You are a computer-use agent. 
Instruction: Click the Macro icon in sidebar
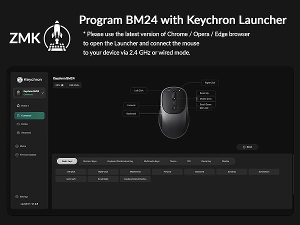pyautogui.click(x=16, y=146)
